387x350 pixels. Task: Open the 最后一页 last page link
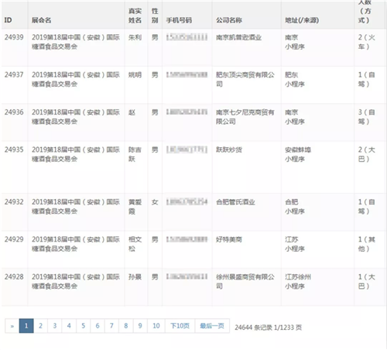(212, 326)
